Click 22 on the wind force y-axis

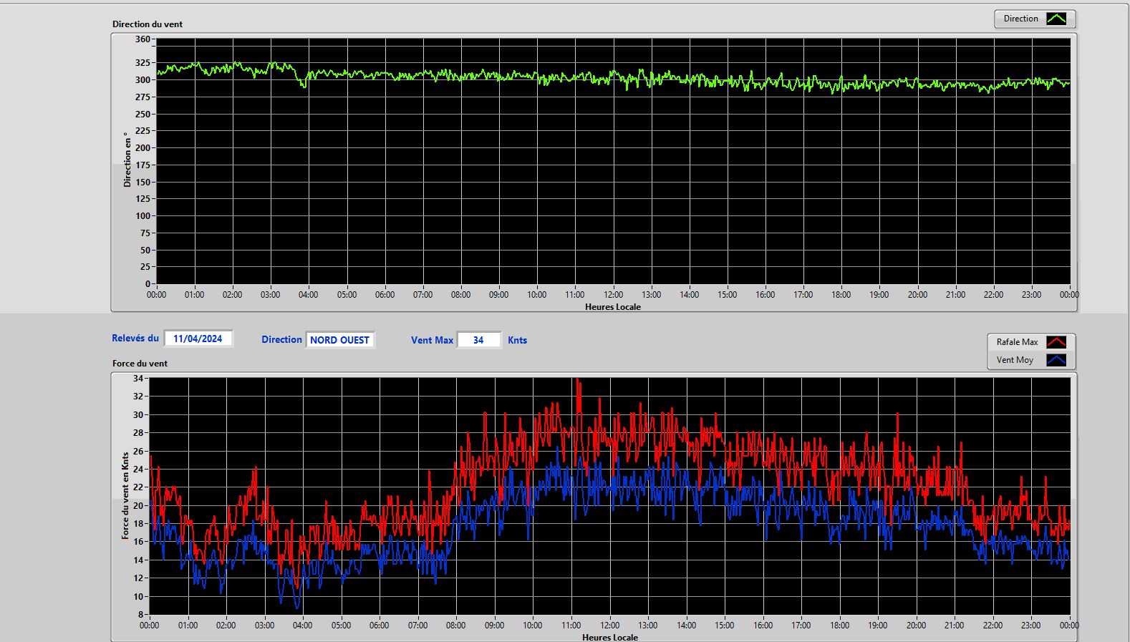point(138,487)
